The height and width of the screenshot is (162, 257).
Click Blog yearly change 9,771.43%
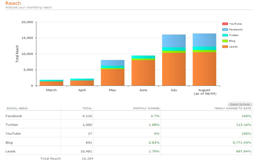point(242,143)
